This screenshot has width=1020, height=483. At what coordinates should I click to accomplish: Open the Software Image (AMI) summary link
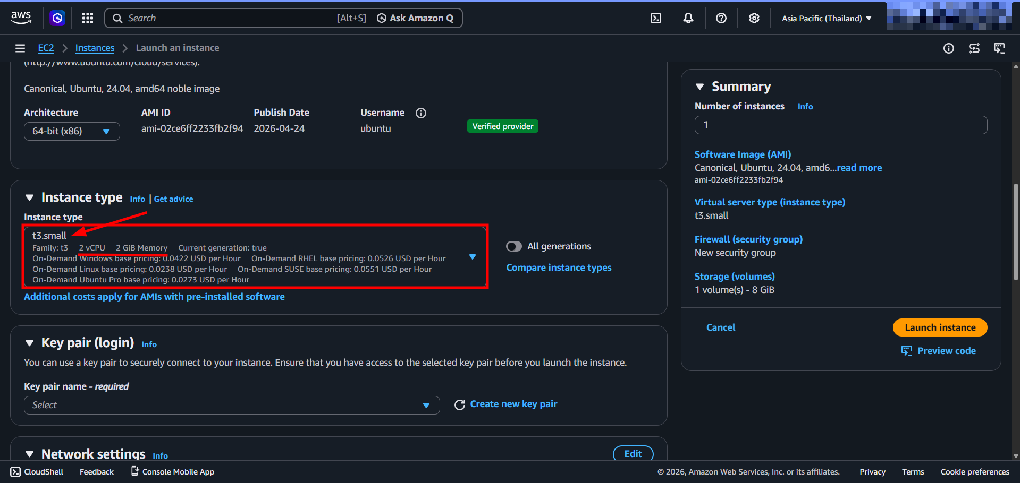(743, 154)
